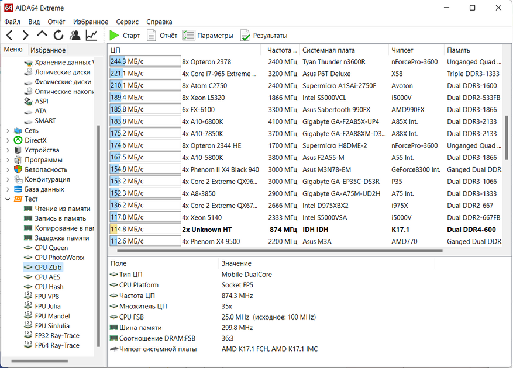
Task: Open the Избранное menu in menu bar
Action: tap(91, 22)
